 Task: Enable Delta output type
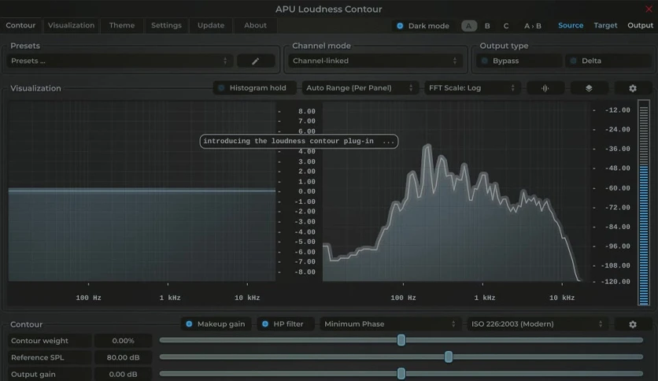click(x=608, y=61)
